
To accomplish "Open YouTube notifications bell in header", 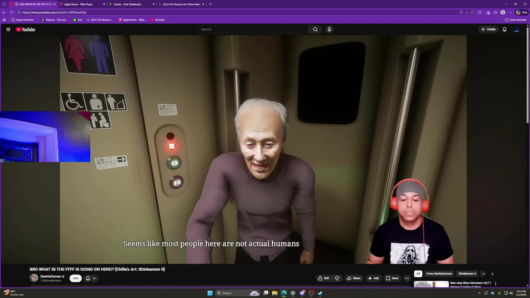I will click(504, 29).
